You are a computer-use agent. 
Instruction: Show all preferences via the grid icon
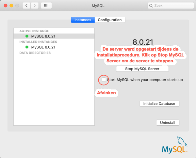point(46,6)
